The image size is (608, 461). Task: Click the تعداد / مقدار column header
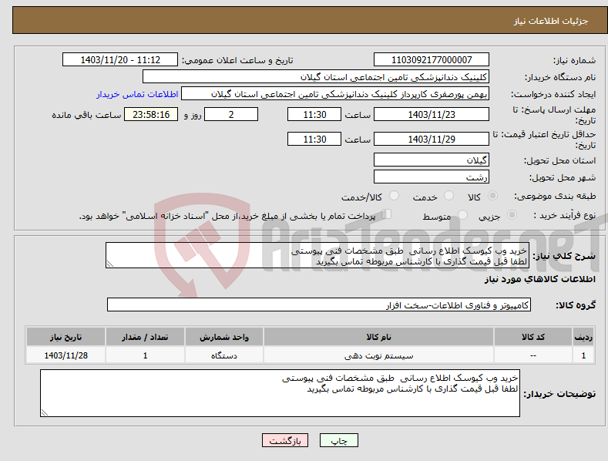(145, 337)
